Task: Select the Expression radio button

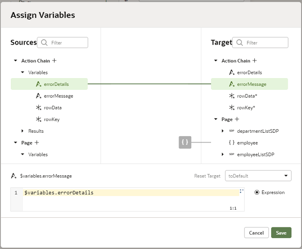Action: tap(257, 192)
